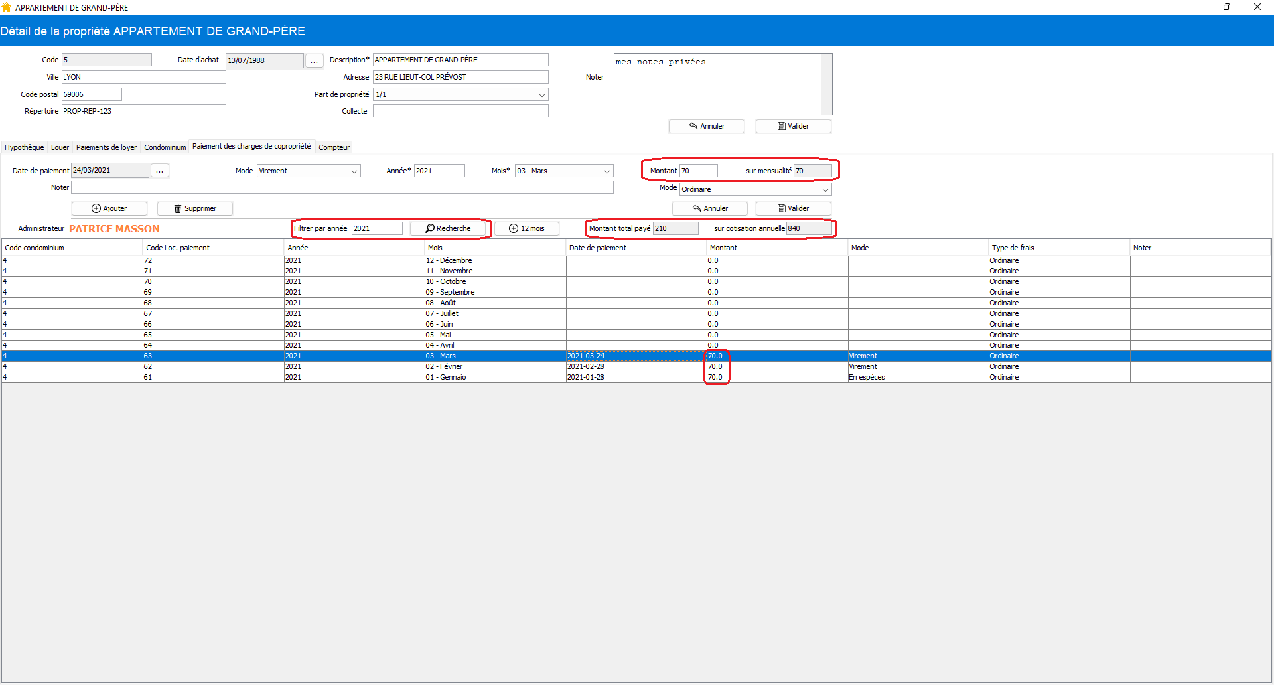Click the Répertoire field PROP-REP-123
Screen dimensions: 1274x685
click(x=144, y=111)
